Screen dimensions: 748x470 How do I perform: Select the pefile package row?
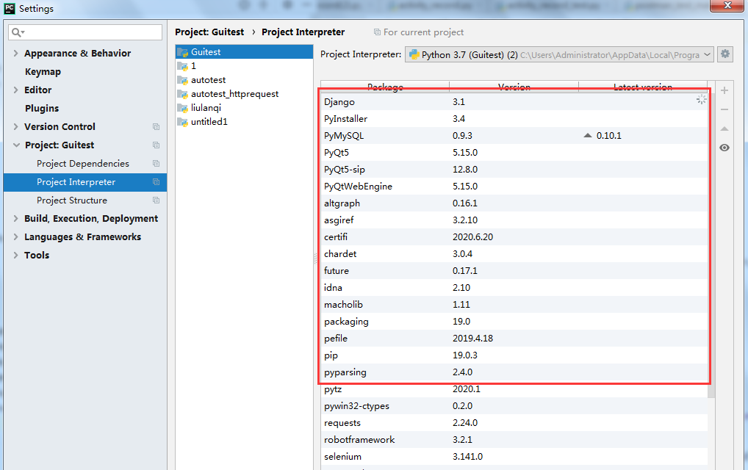(x=514, y=339)
